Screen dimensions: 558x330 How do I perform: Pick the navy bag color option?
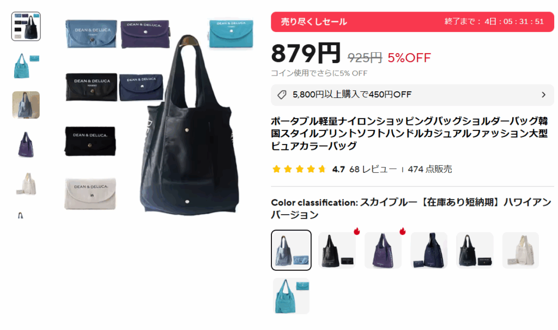(x=429, y=250)
